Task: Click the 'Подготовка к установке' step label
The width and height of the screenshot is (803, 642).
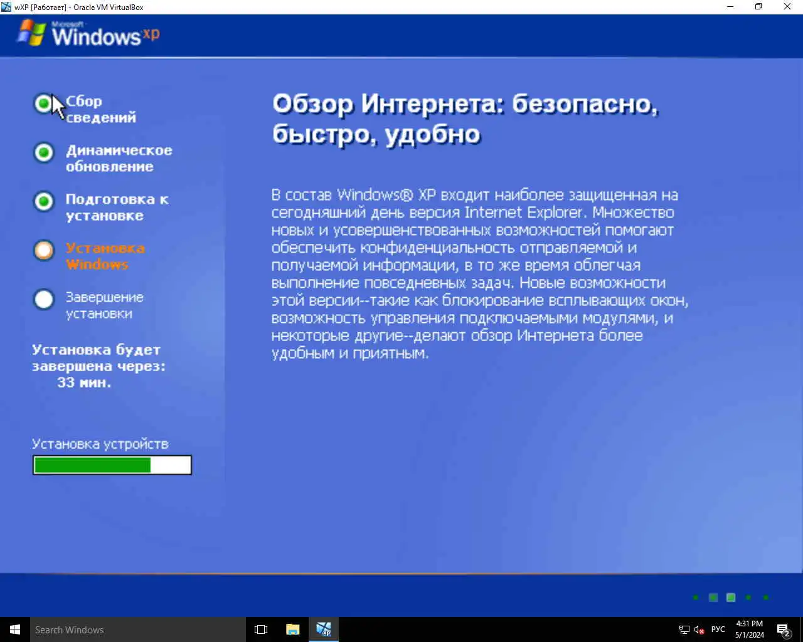Action: 117,207
